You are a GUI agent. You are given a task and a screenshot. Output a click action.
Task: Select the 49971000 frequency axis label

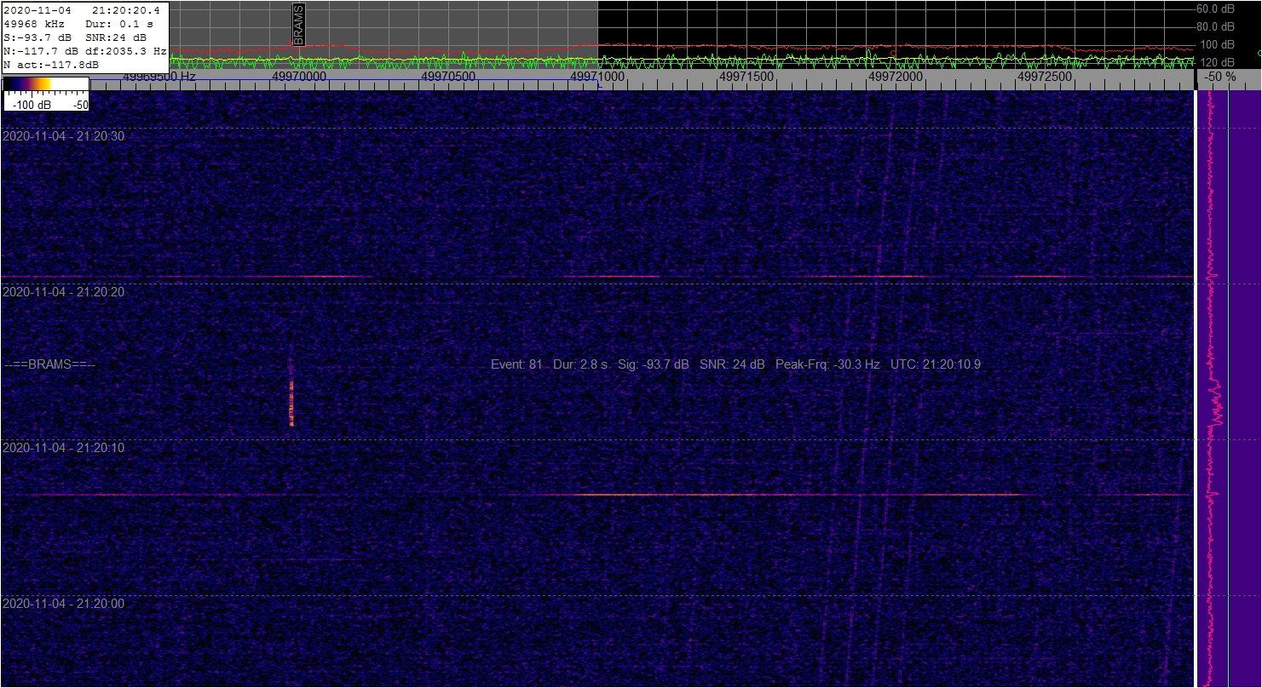(597, 76)
